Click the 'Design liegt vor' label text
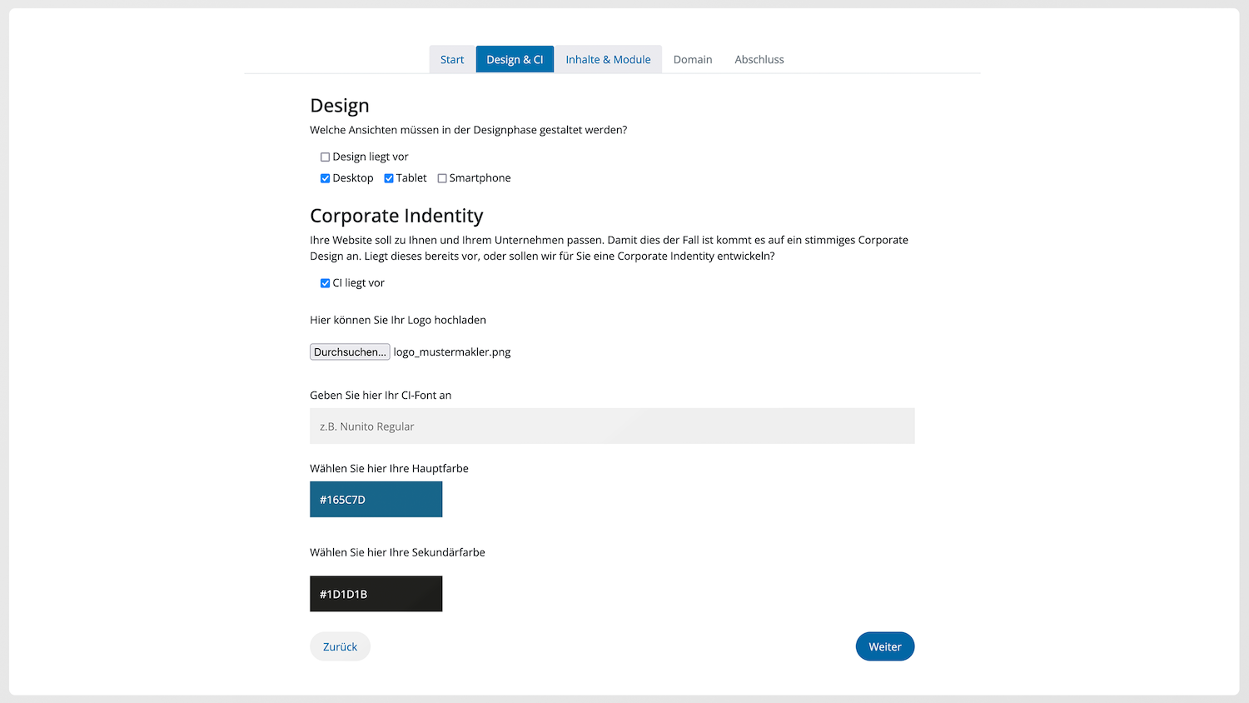Screen dimensions: 1249x703 pyautogui.click(x=371, y=157)
